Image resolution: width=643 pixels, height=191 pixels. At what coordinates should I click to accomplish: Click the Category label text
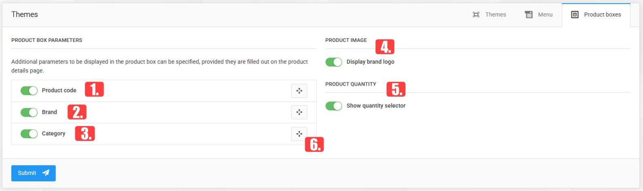coord(53,134)
